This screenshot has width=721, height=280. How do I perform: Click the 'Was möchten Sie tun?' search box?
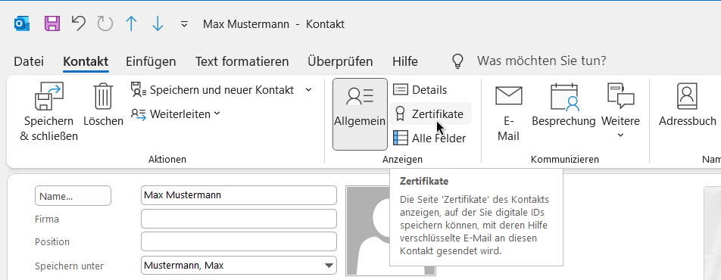pos(542,61)
